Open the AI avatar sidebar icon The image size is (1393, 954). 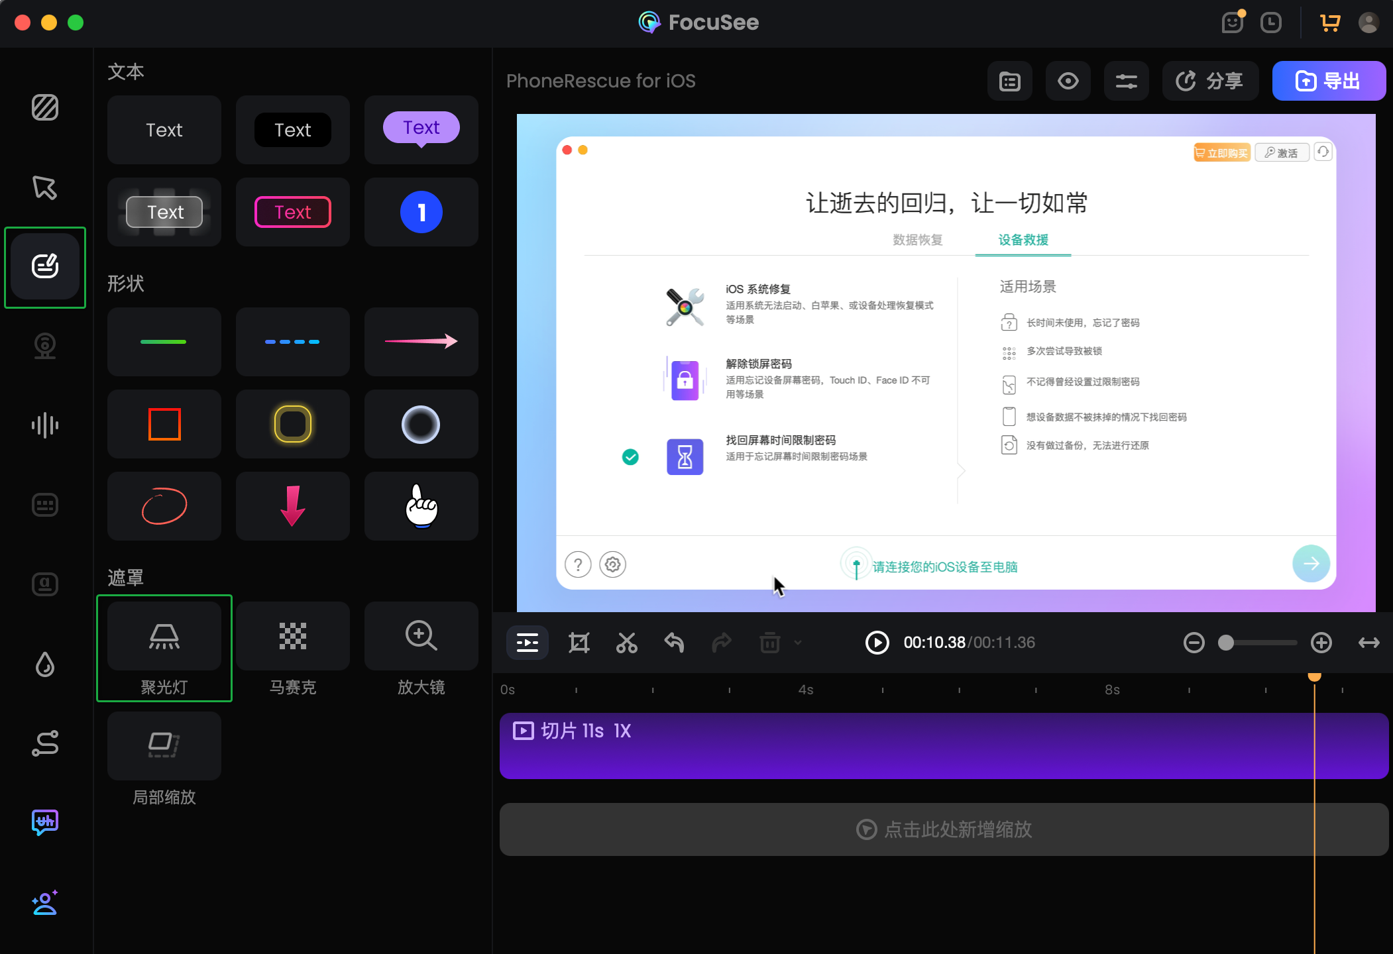45,902
